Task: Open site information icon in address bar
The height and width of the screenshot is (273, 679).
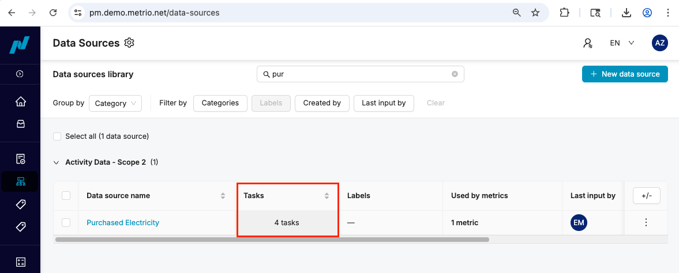Action: 78,13
